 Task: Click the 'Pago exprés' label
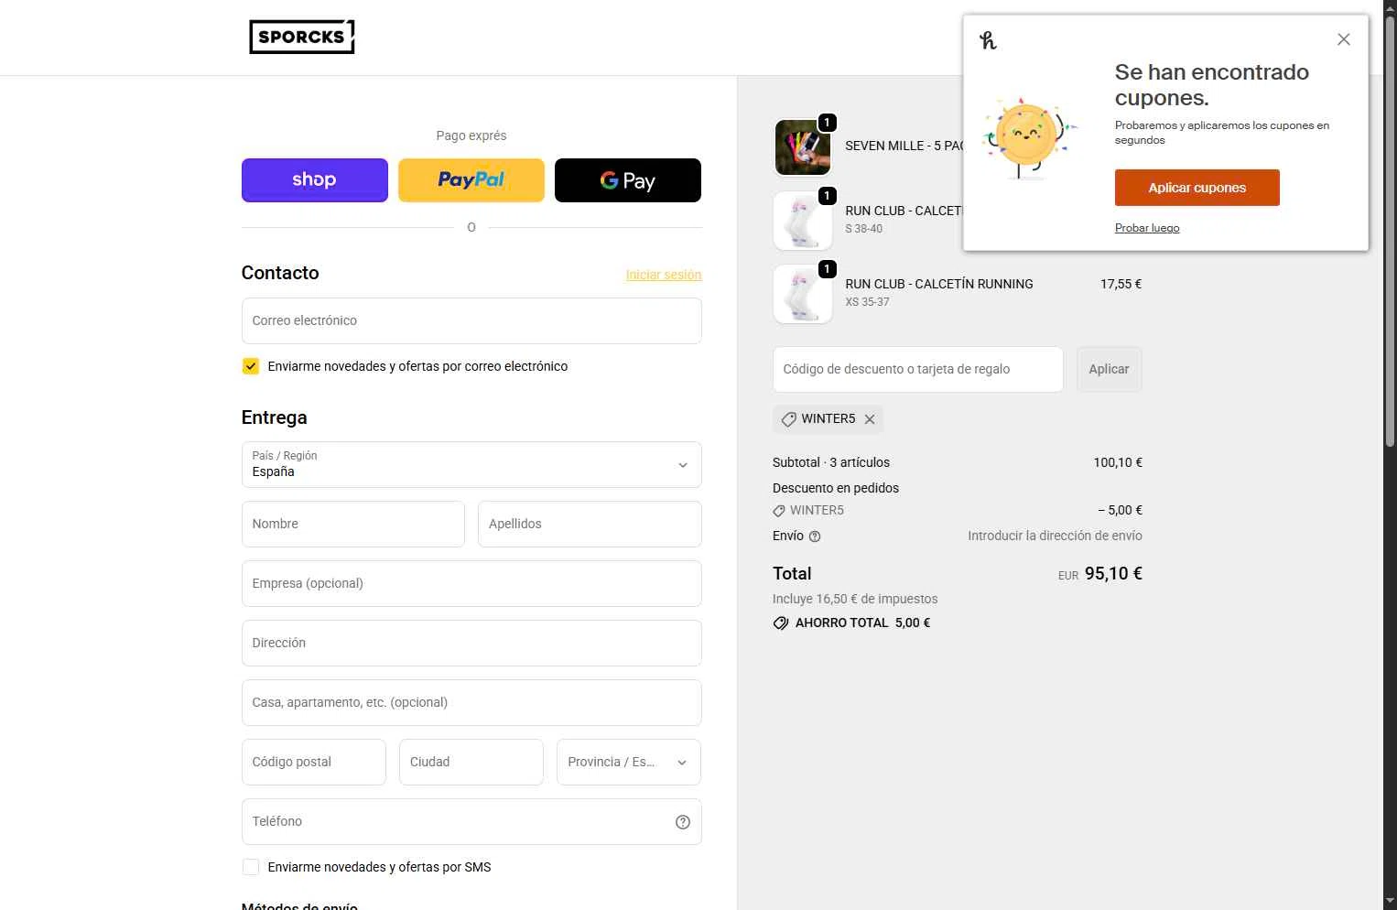pos(471,135)
